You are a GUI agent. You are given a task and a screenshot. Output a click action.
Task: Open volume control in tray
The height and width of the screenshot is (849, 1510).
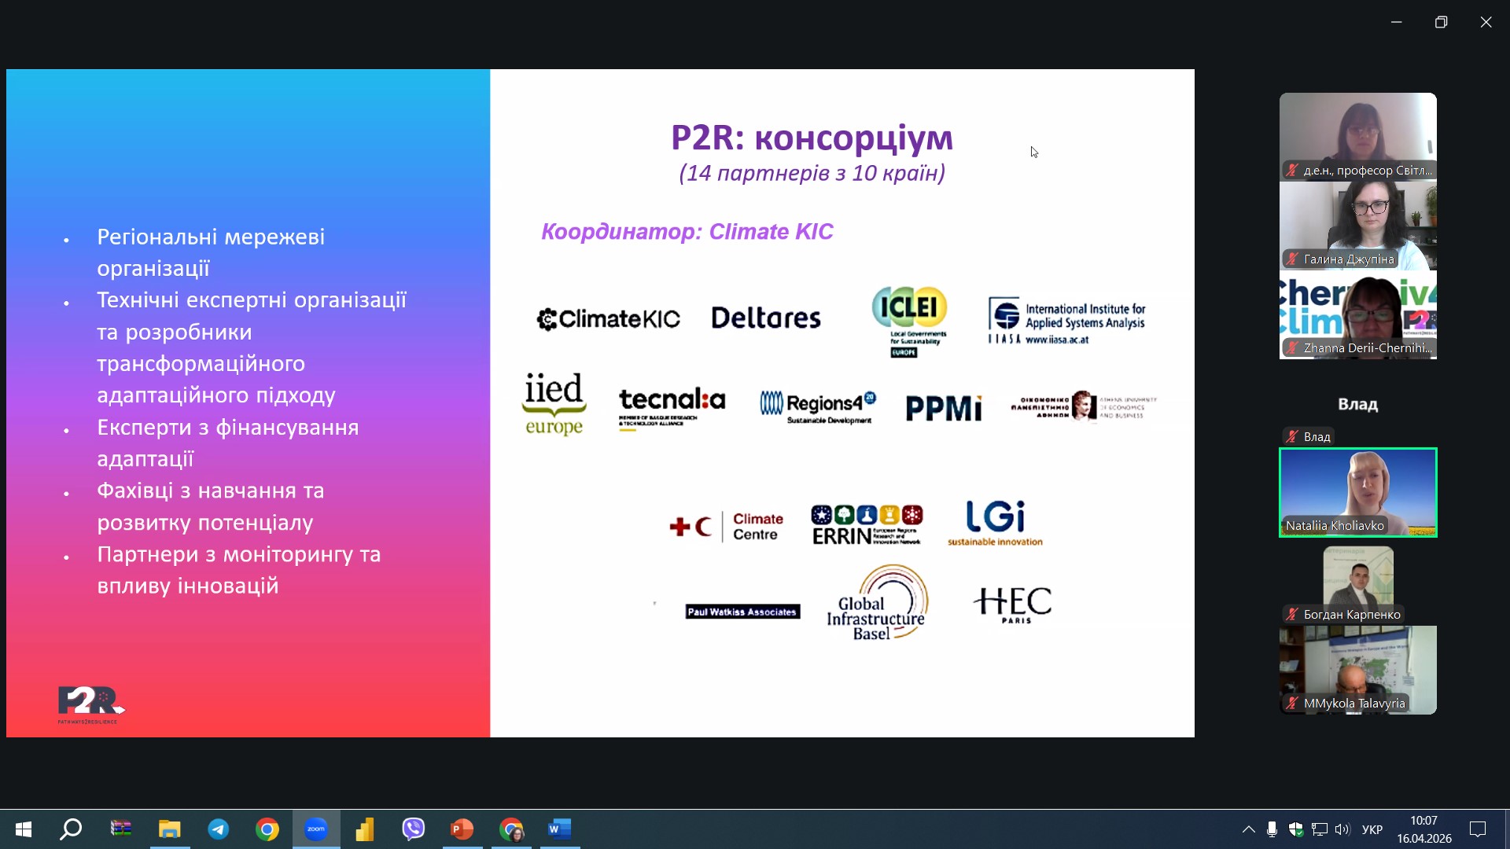click(x=1342, y=829)
